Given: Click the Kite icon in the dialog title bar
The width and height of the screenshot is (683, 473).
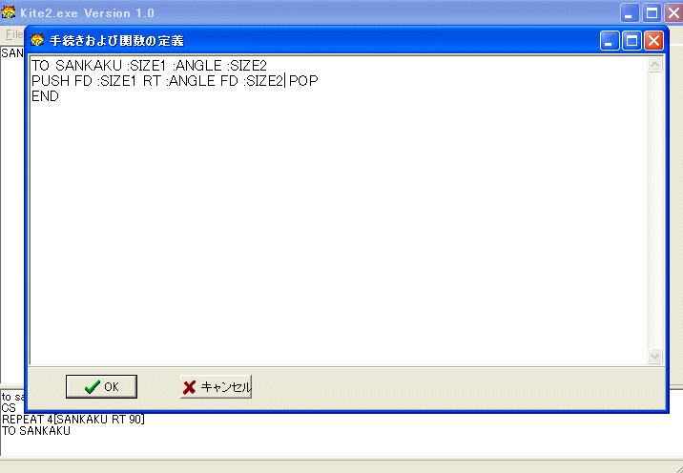Looking at the screenshot, I should pyautogui.click(x=37, y=40).
